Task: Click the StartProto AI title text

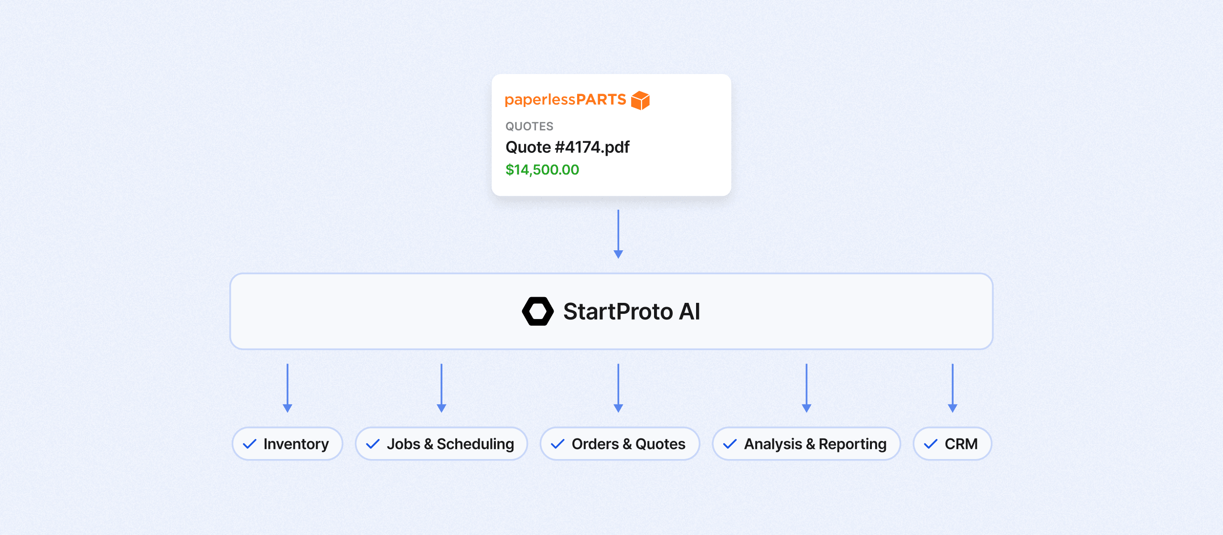Action: coord(632,311)
